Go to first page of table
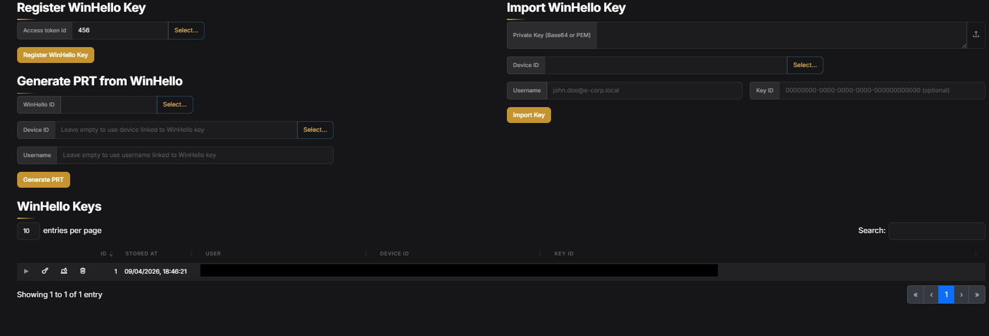Screen dimensions: 989x336 (x=915, y=295)
